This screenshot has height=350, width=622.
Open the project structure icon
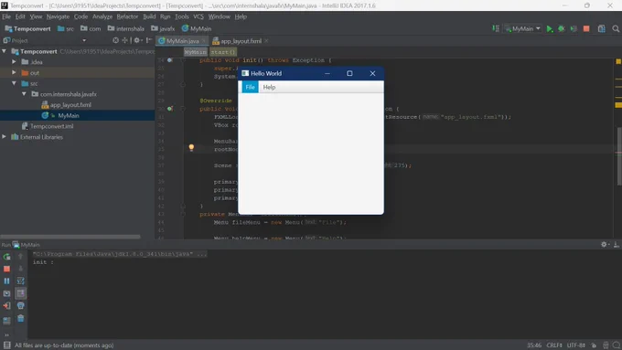tap(601, 28)
